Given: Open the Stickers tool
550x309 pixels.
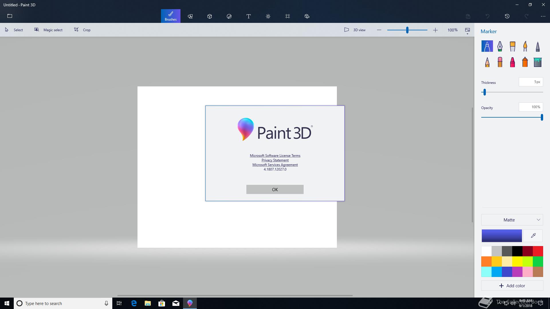Looking at the screenshot, I should point(229,16).
